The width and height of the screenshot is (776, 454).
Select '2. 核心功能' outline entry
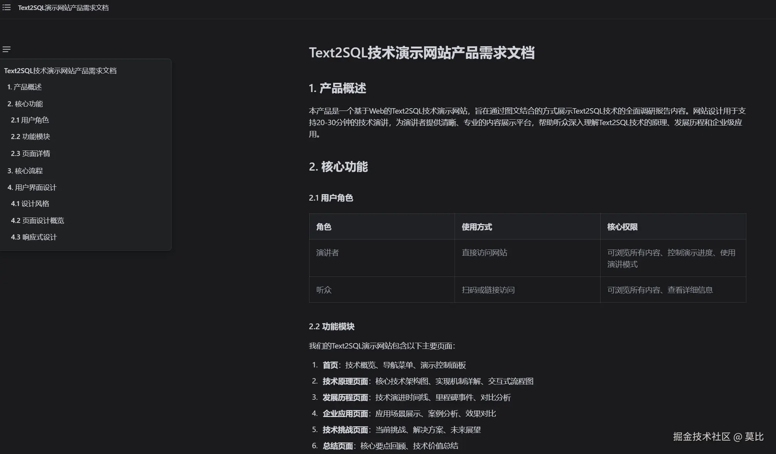pyautogui.click(x=25, y=104)
